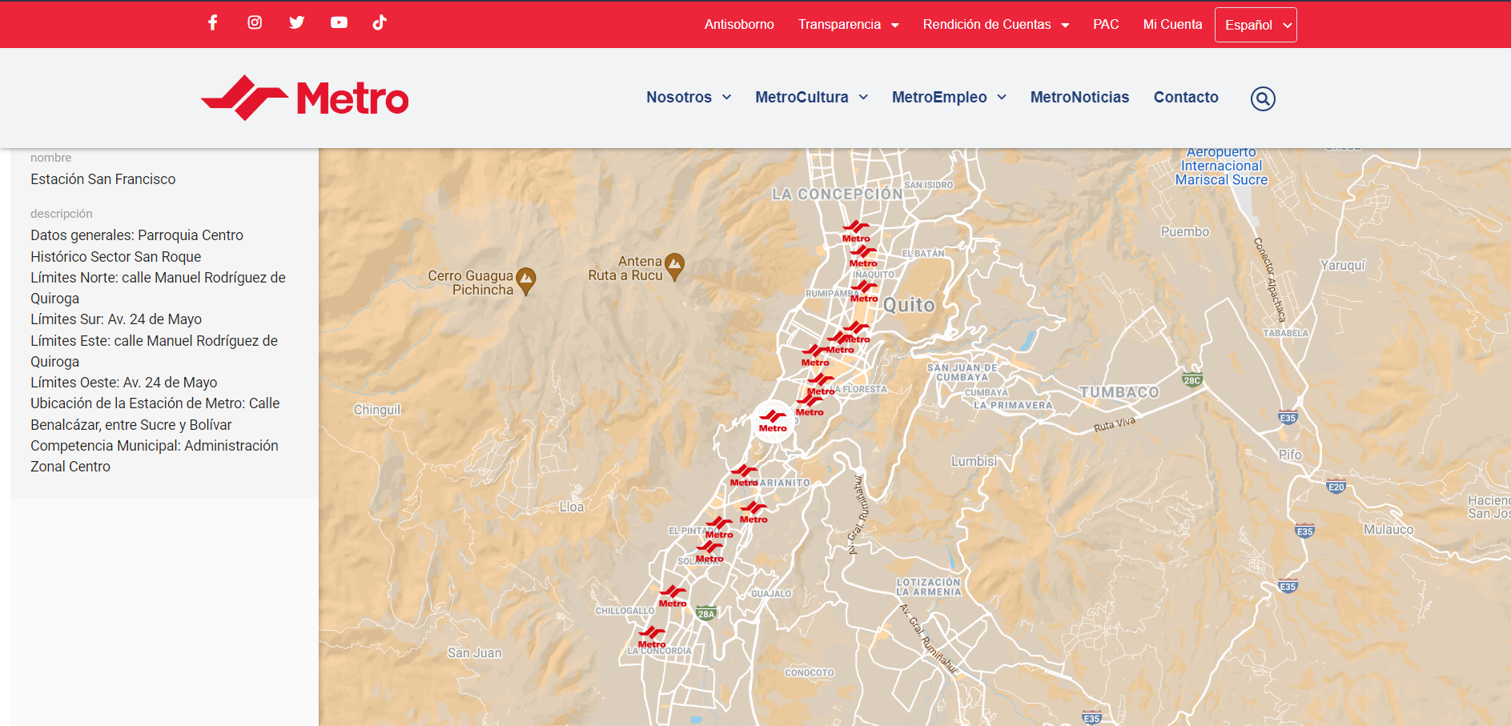Viewport: 1511px width, 726px height.
Task: Click the Antisoborno link
Action: coord(739,25)
